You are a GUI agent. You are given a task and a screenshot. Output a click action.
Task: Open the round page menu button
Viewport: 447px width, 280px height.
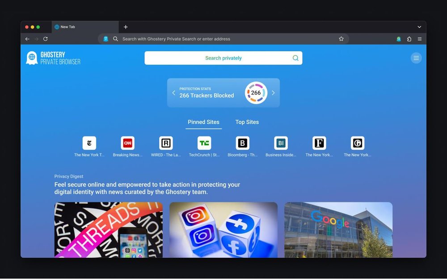tap(416, 58)
